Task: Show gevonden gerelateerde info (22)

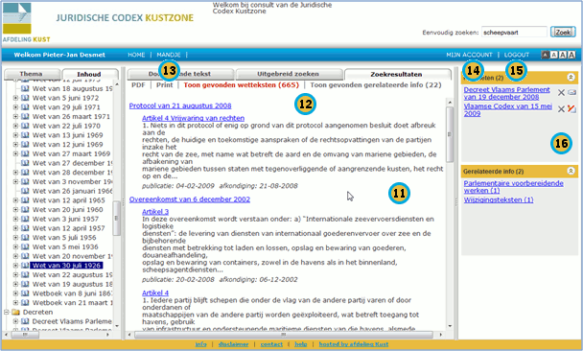Action: click(376, 85)
